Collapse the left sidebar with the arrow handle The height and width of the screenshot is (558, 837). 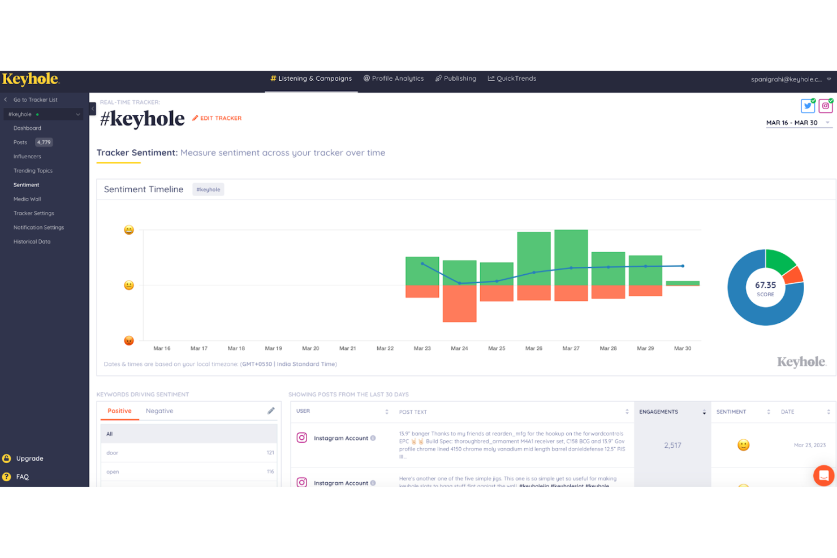(x=93, y=109)
